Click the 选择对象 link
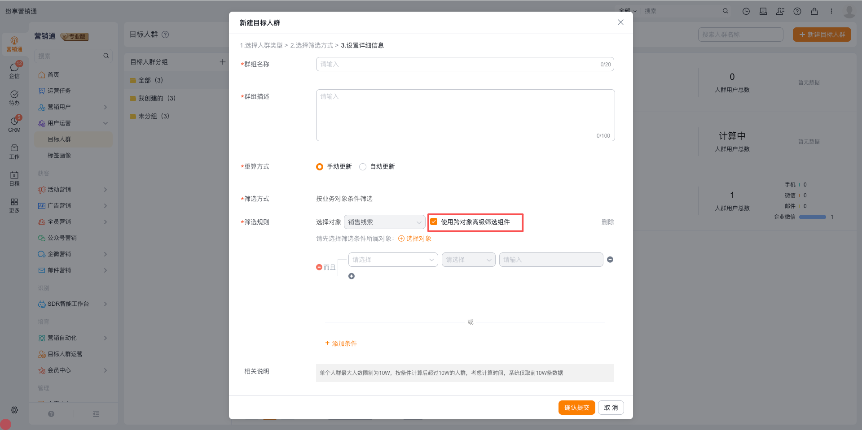862x430 pixels. (415, 239)
